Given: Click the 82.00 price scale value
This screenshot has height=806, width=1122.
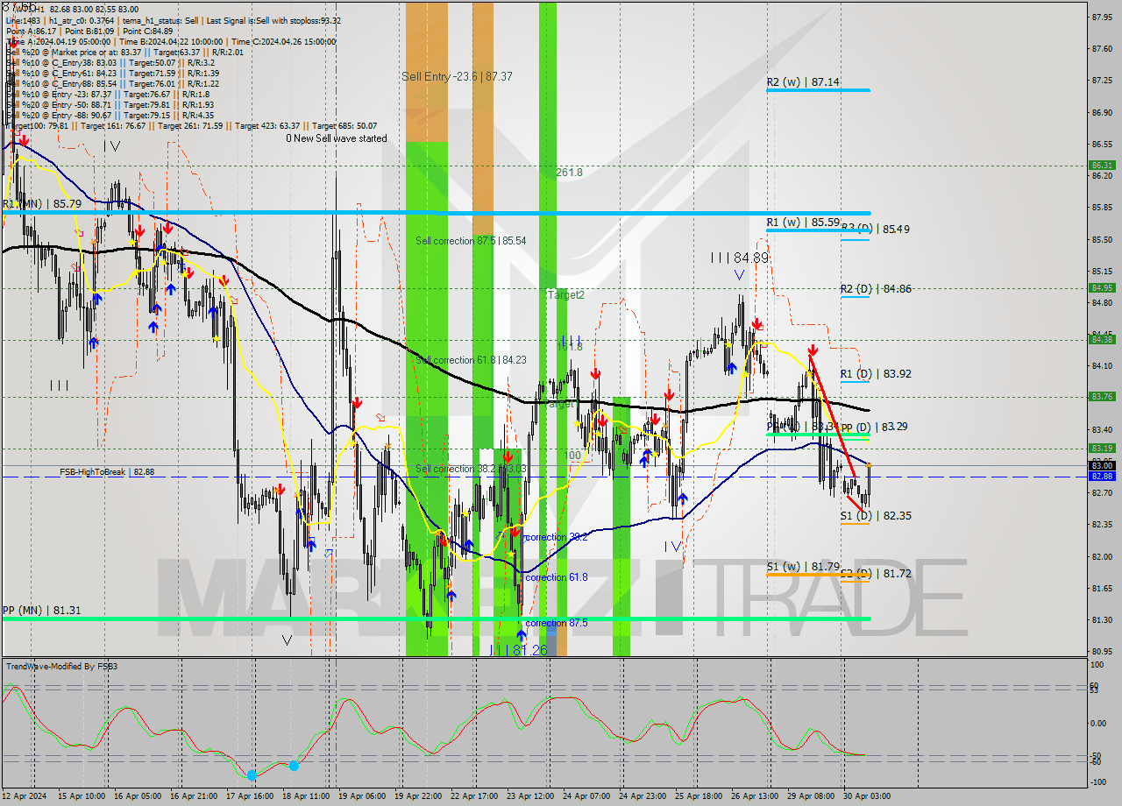Looking at the screenshot, I should (x=1103, y=557).
